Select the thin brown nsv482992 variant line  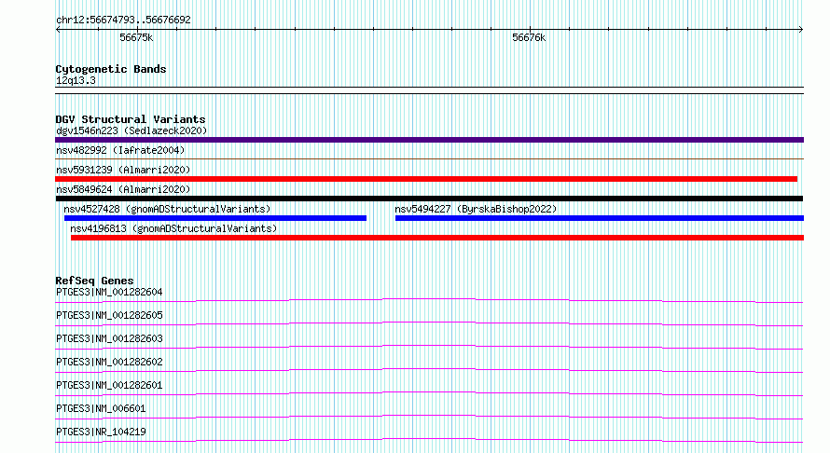429,158
